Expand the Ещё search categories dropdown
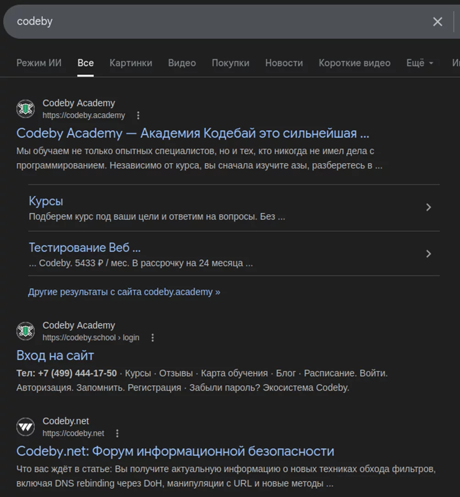The image size is (460, 497). tap(419, 63)
